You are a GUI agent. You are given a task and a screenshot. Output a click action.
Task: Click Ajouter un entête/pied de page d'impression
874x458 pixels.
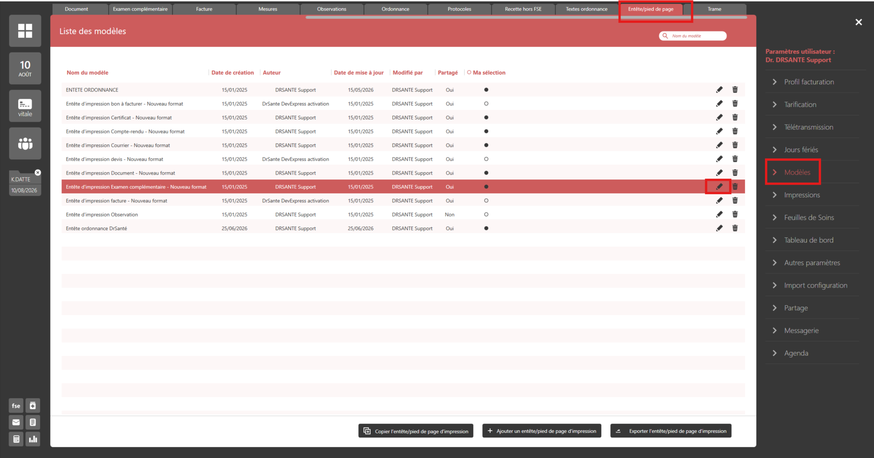tap(542, 431)
